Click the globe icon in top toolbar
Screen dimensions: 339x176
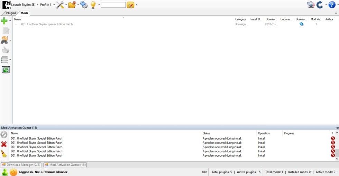coord(311,5)
